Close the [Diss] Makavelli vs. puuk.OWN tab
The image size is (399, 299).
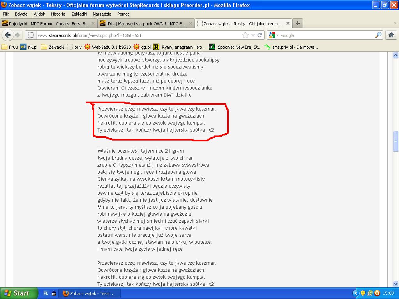tap(190, 23)
